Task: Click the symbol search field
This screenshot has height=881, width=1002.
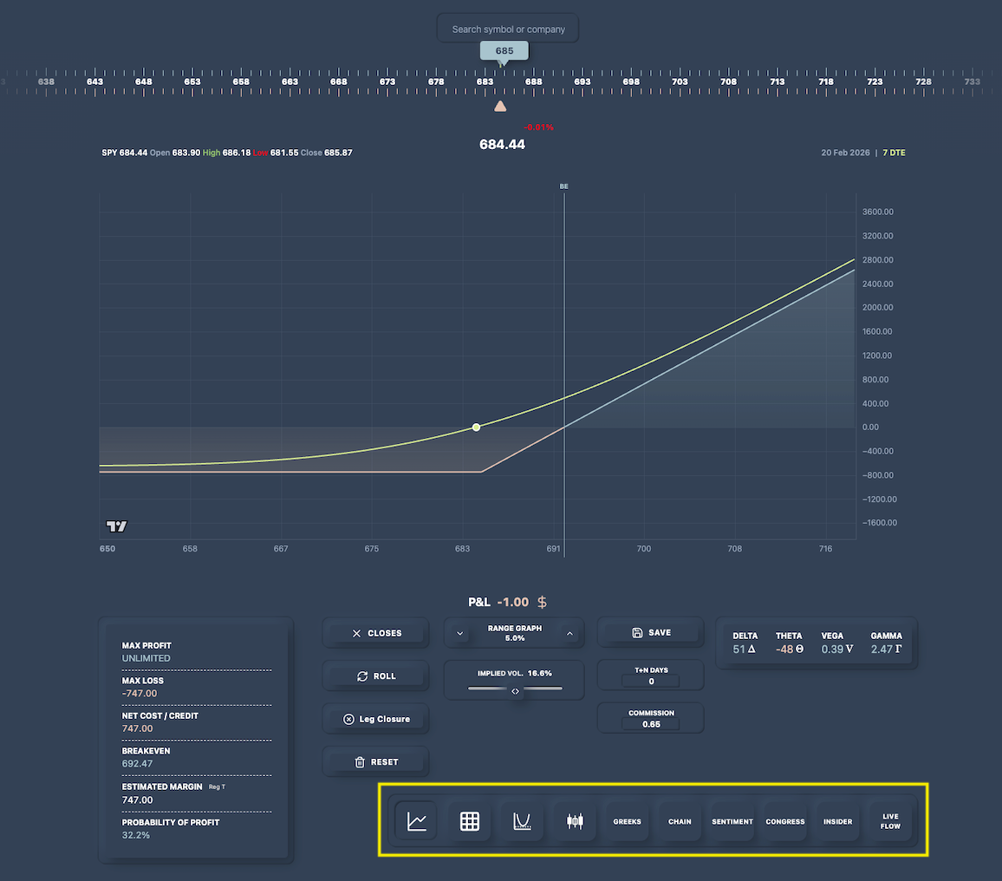Action: click(507, 28)
